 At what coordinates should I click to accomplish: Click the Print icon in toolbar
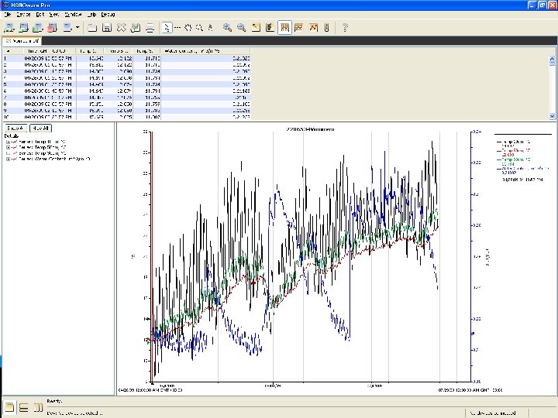point(150,28)
